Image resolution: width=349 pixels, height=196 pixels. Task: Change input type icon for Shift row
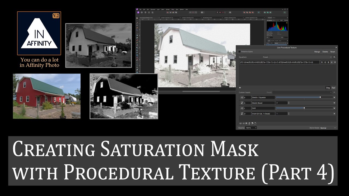[x=242, y=108]
